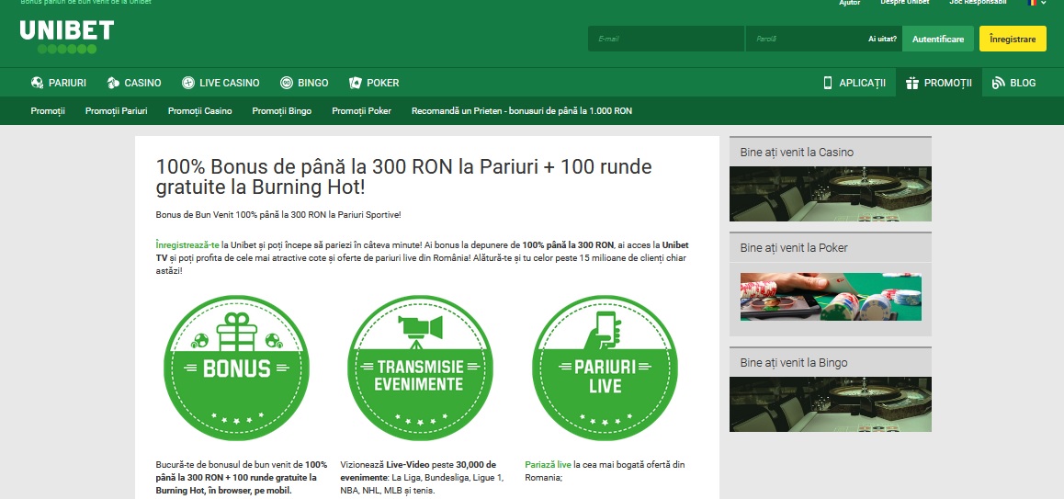
Task: Open the Despre Unibet link
Action: pyautogui.click(x=904, y=3)
